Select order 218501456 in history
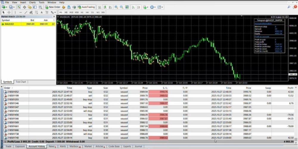Screen dimensions: 298x149 coord(13,115)
